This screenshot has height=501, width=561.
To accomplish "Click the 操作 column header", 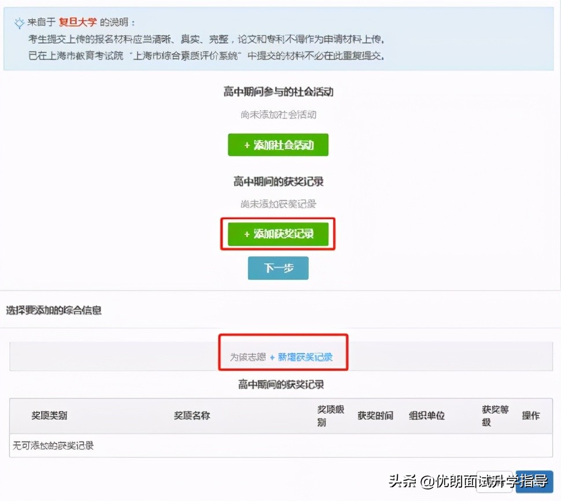I will tap(530, 415).
